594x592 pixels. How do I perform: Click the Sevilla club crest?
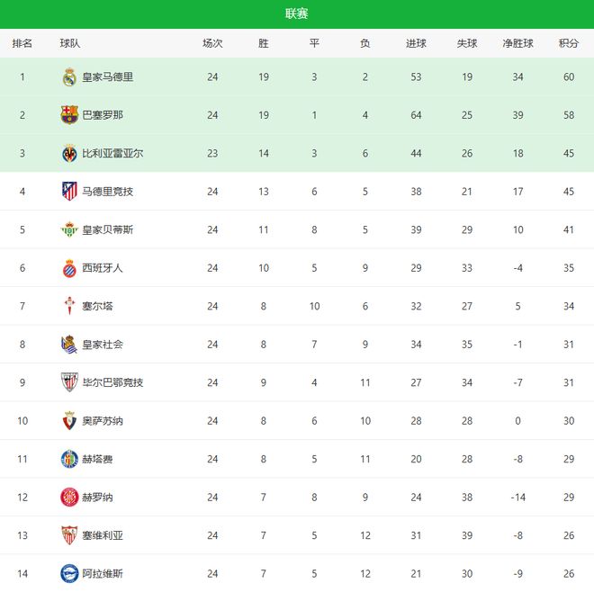coord(69,535)
